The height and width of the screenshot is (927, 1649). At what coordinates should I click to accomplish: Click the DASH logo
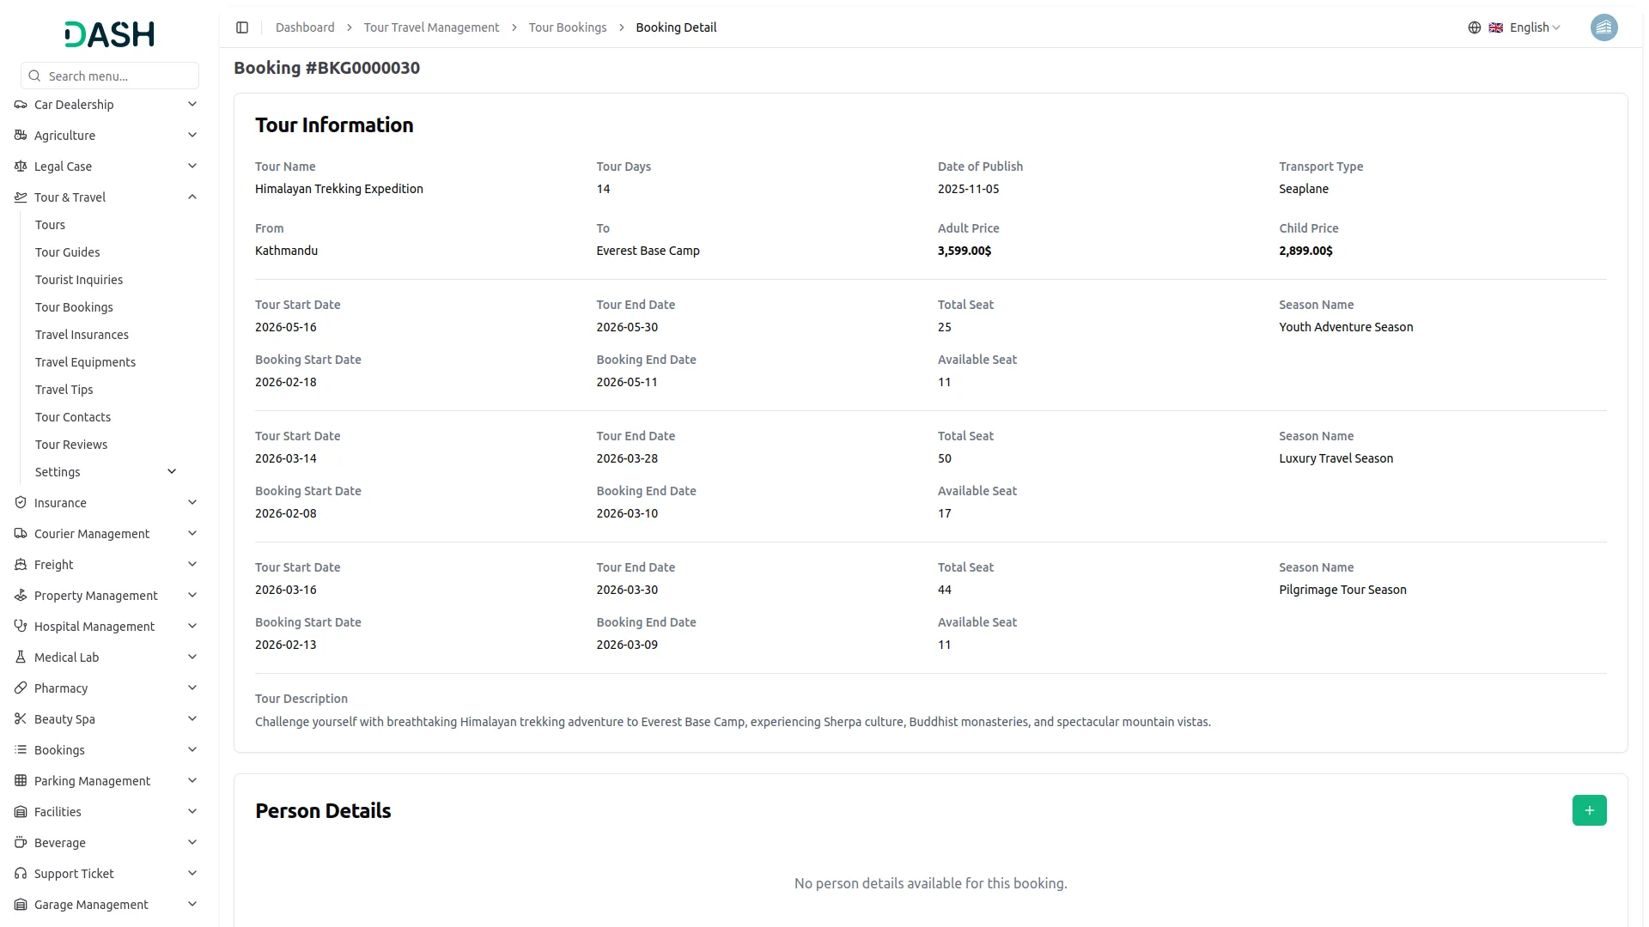(x=110, y=34)
